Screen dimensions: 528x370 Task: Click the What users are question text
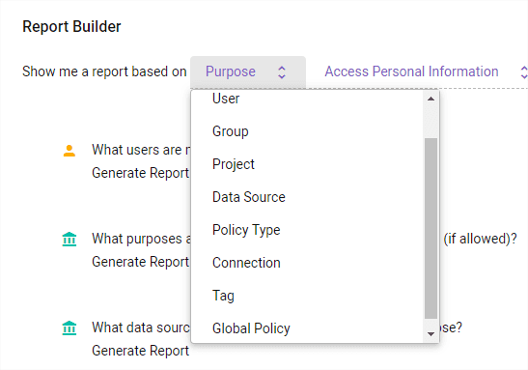141,150
